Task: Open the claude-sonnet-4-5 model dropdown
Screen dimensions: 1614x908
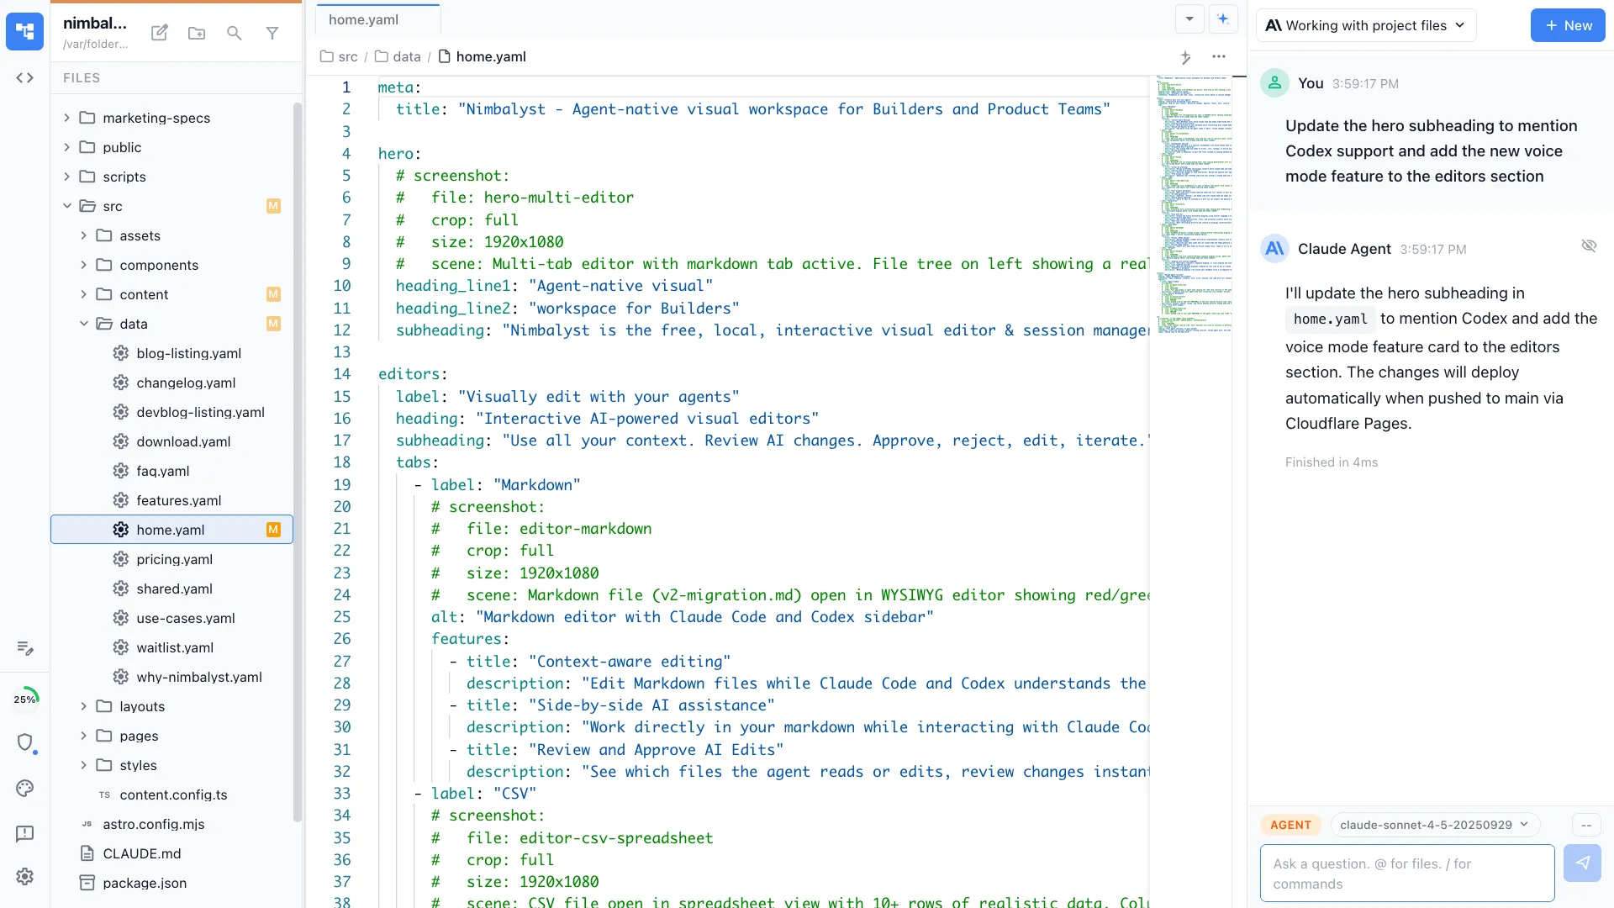Action: pos(1434,825)
